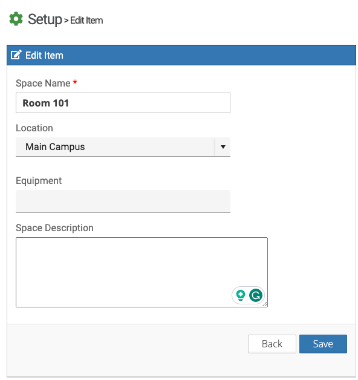Save the edited item
Image resolution: width=358 pixels, height=380 pixels.
[323, 344]
